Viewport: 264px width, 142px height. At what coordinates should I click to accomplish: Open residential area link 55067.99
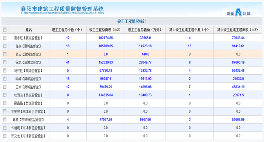coord(238,119)
